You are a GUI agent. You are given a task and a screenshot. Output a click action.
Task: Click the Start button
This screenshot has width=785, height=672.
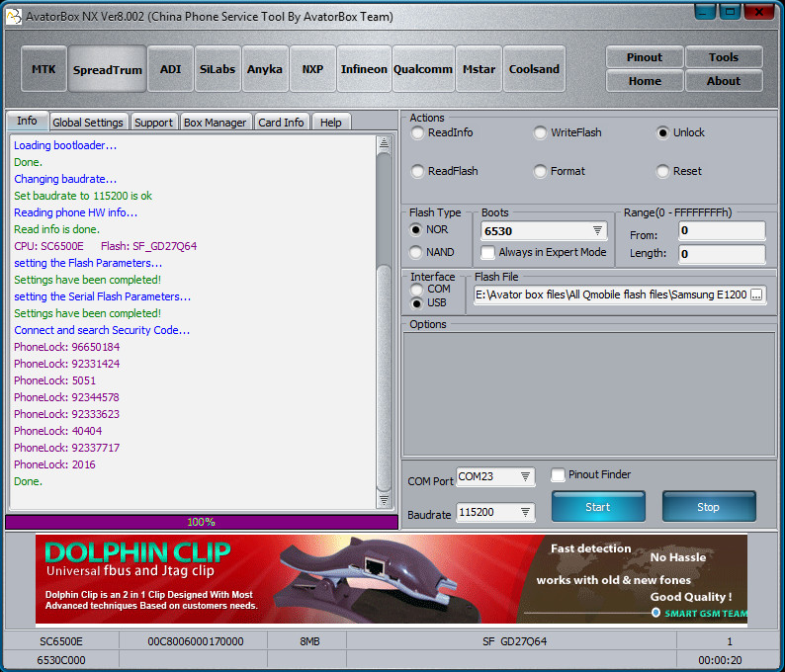598,507
